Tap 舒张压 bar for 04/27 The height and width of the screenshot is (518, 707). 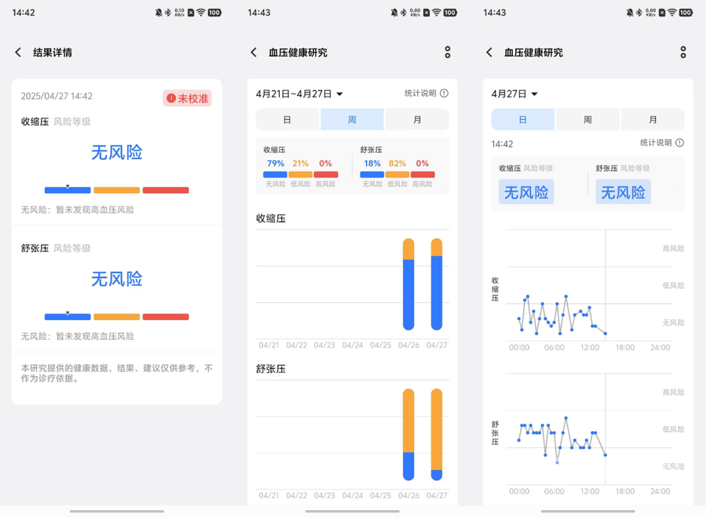[x=437, y=435]
